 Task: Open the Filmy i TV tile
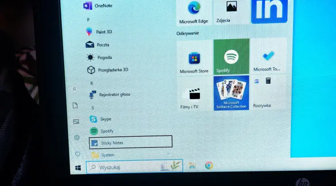194,94
